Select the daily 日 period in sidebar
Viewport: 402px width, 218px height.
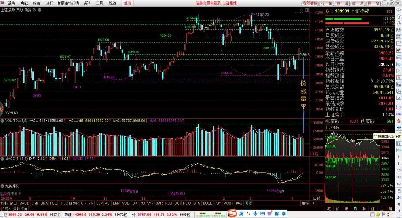(399, 191)
